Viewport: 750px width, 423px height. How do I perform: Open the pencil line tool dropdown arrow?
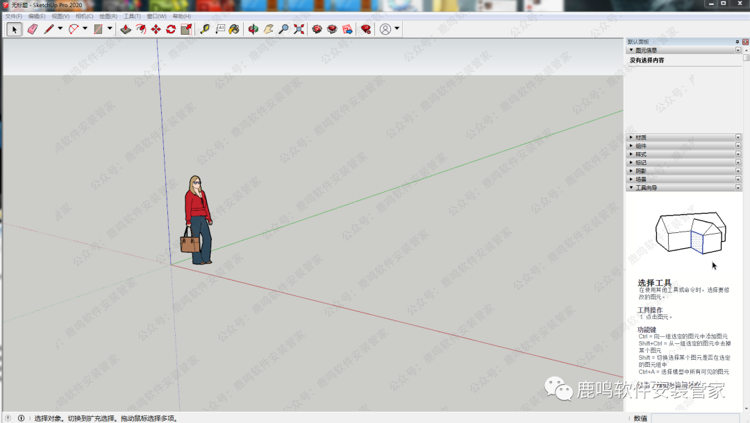(x=60, y=29)
